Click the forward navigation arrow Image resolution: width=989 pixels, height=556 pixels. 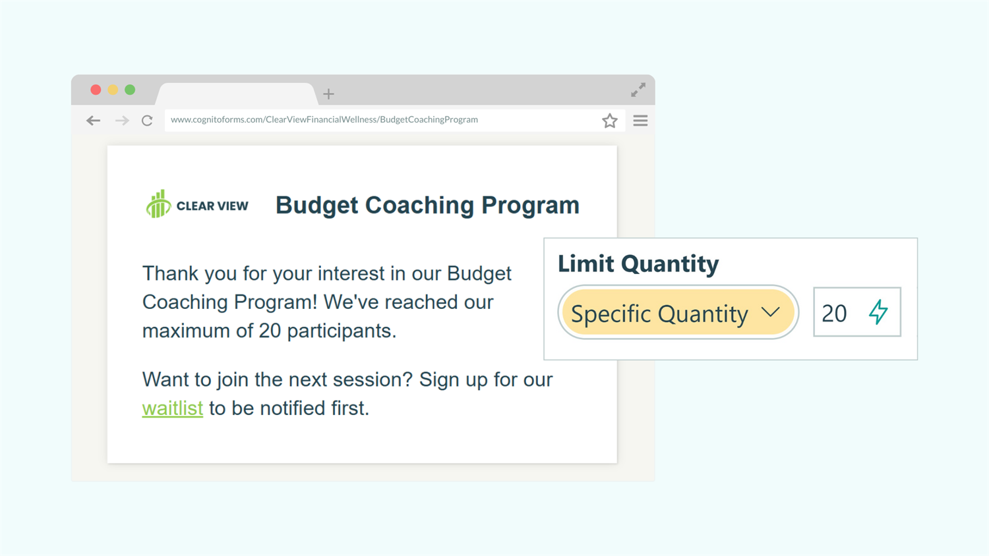pyautogui.click(x=121, y=120)
